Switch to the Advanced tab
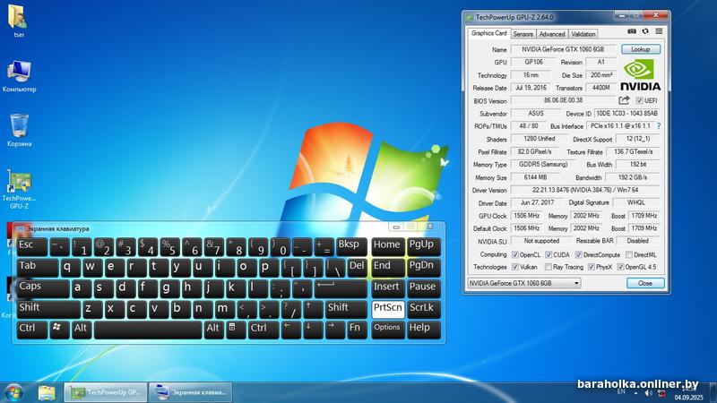This screenshot has height=403, width=717. (x=551, y=34)
